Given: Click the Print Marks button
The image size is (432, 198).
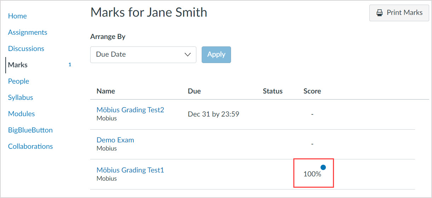Looking at the screenshot, I should [399, 13].
